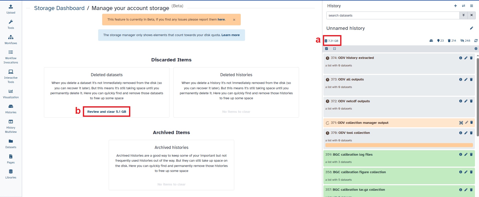The image size is (479, 197).
Task: Click the switch history arrows icon
Action: (463, 6)
